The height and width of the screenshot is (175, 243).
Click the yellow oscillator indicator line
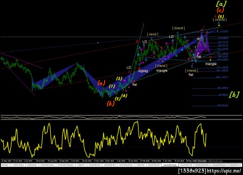pos(103,139)
